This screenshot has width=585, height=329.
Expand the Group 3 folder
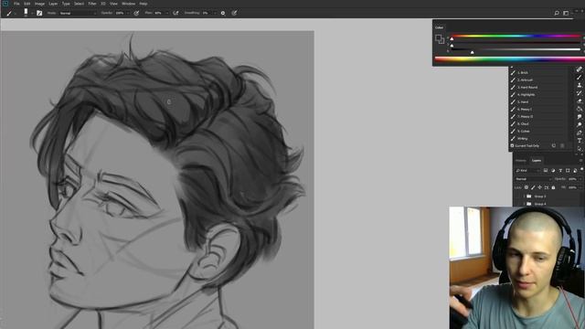click(x=524, y=196)
